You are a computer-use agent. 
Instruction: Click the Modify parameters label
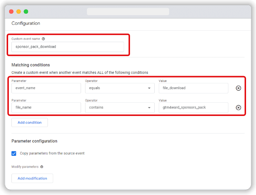(x=25, y=167)
